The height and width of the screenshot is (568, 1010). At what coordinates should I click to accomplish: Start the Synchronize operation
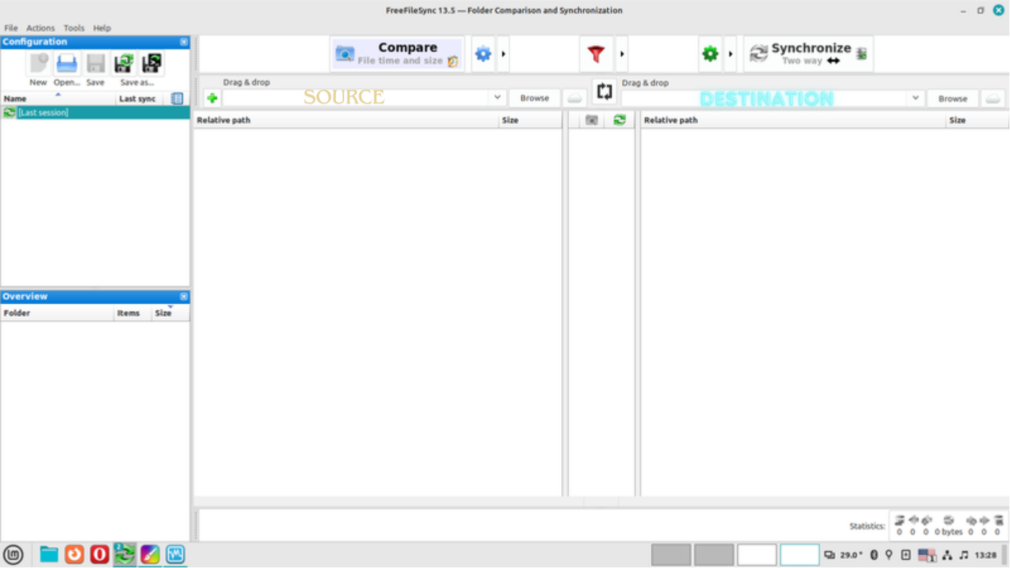coord(809,54)
